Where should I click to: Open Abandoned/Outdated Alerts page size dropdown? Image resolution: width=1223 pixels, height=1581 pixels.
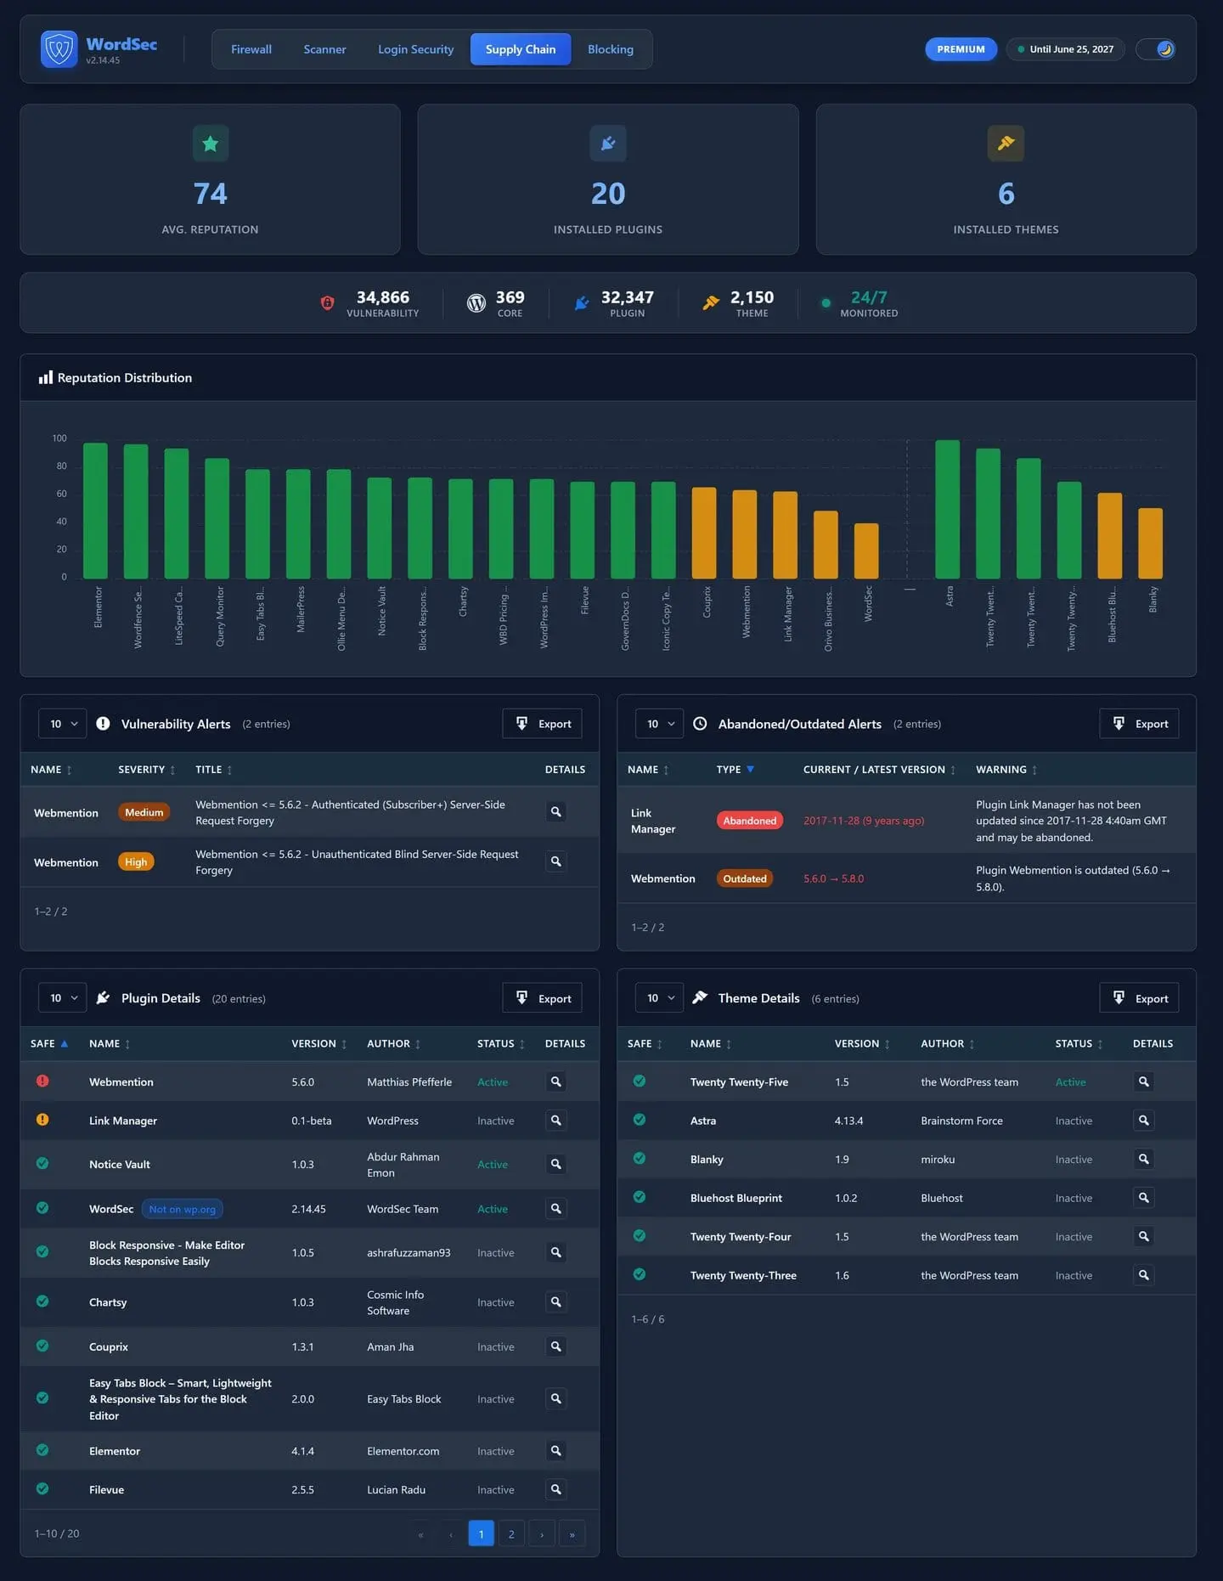click(660, 724)
